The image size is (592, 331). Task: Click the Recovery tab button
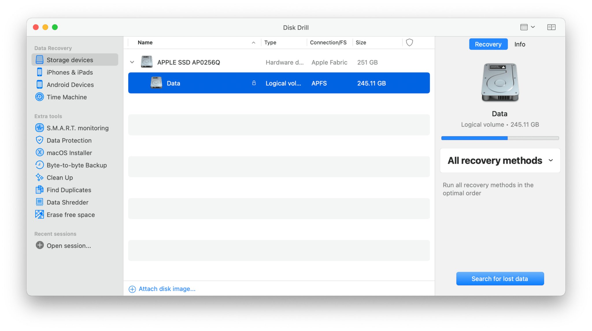tap(489, 44)
